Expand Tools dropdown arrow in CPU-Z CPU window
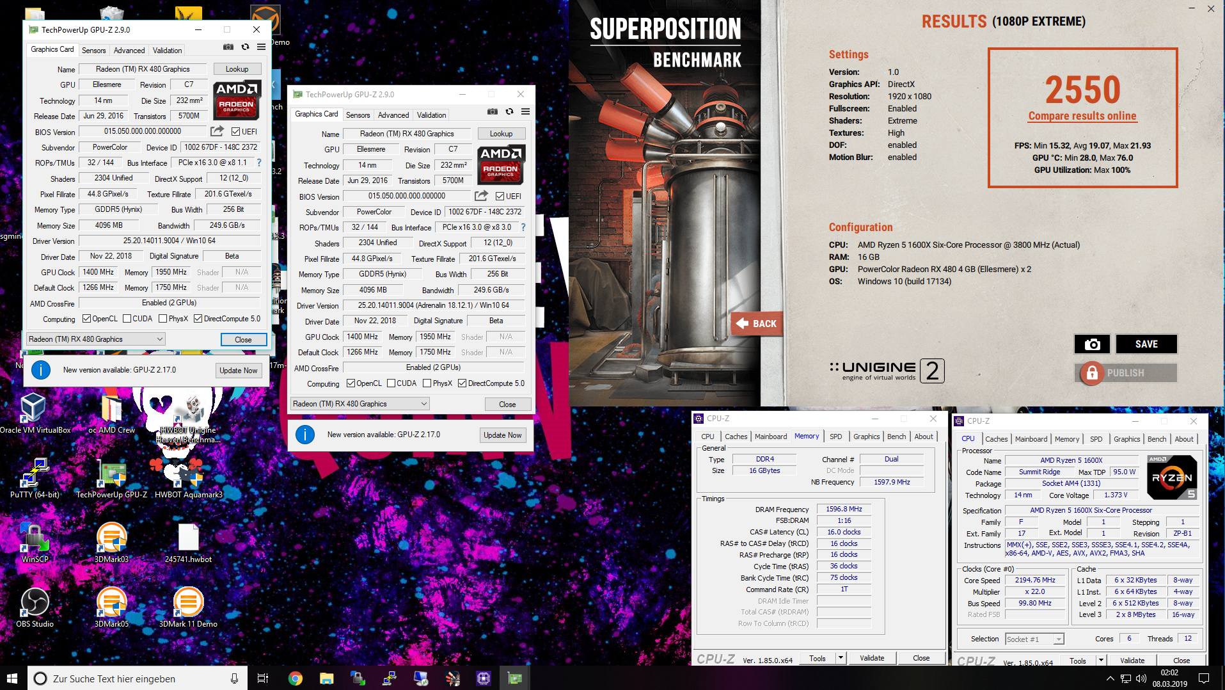Image resolution: width=1225 pixels, height=690 pixels. [1101, 660]
